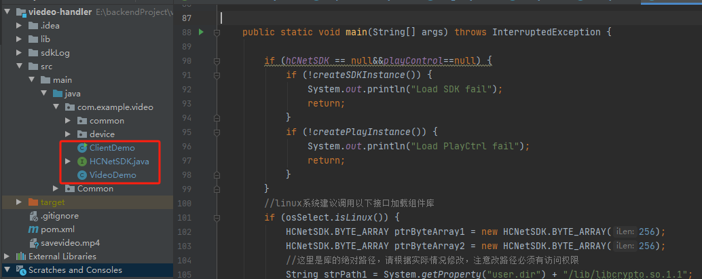The height and width of the screenshot is (279, 702).
Task: Click the ClientDemo class icon
Action: [82, 148]
